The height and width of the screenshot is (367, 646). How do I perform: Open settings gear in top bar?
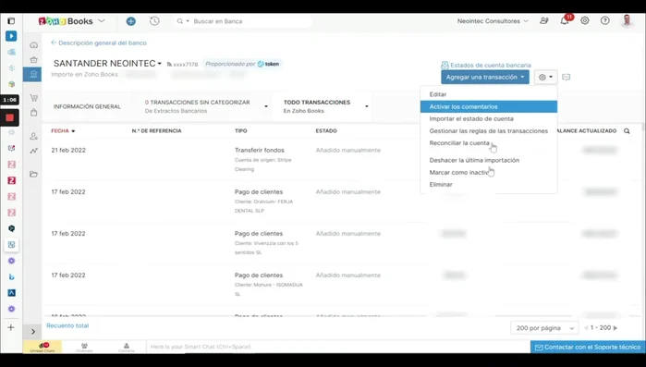(x=585, y=20)
